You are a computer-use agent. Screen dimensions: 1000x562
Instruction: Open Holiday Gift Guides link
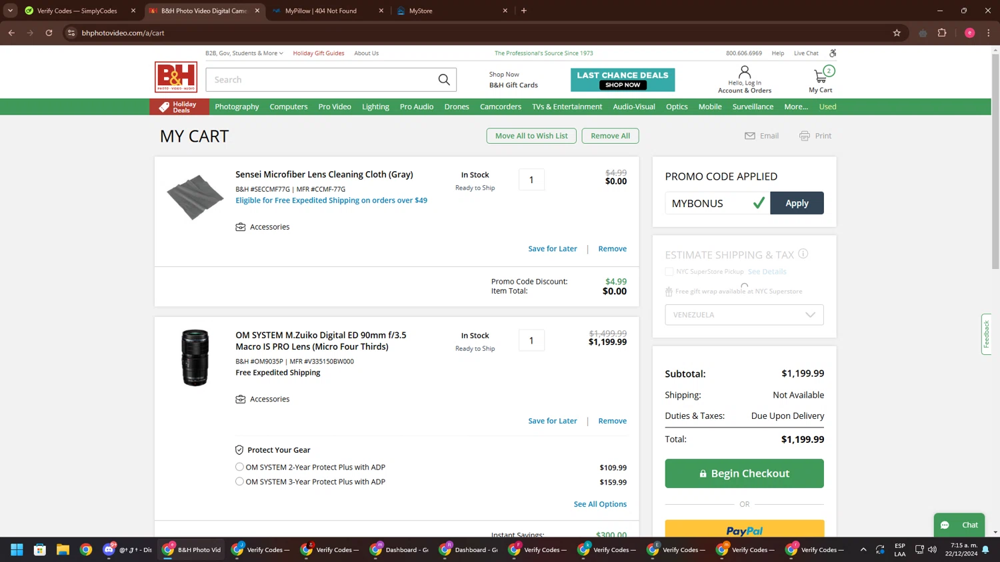(x=319, y=53)
